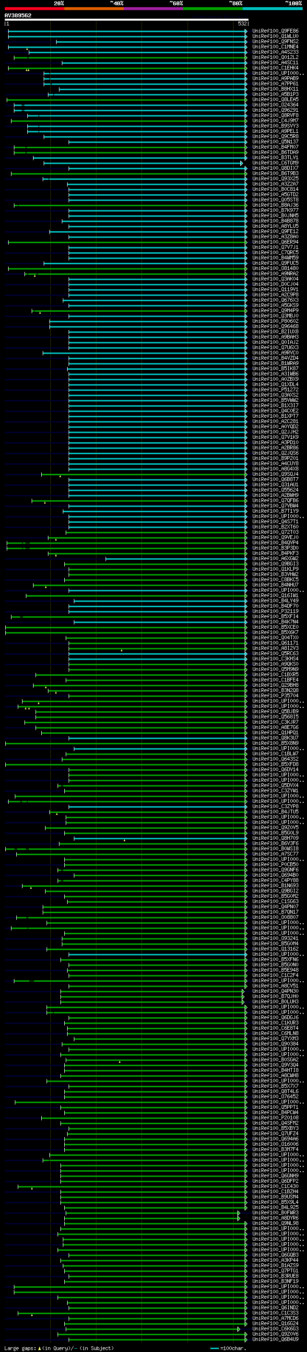Click UniRef100_Q7YXM3 label

click(275, 1039)
